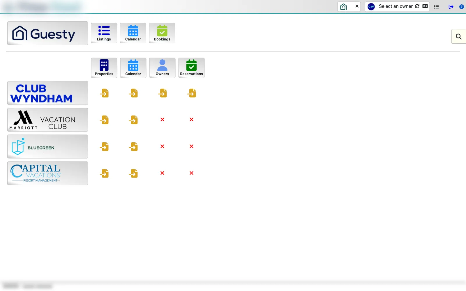Click the green house icon in header
Screen dimensions: 466x291
344,6
